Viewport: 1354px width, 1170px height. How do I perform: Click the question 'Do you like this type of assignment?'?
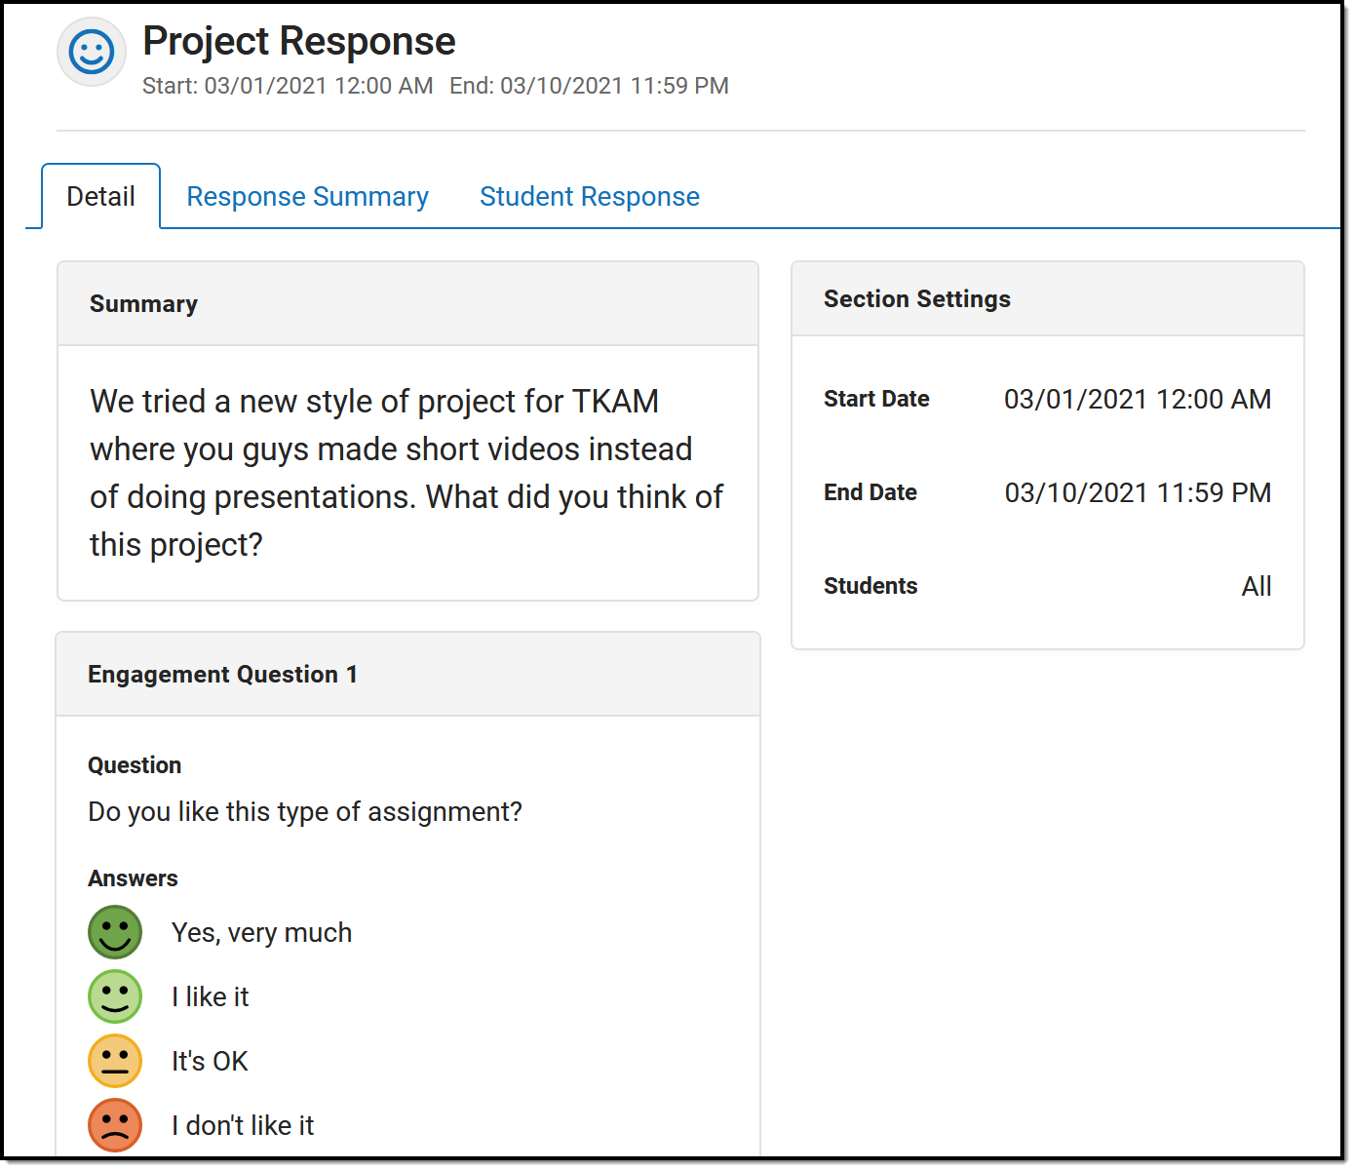point(305,812)
